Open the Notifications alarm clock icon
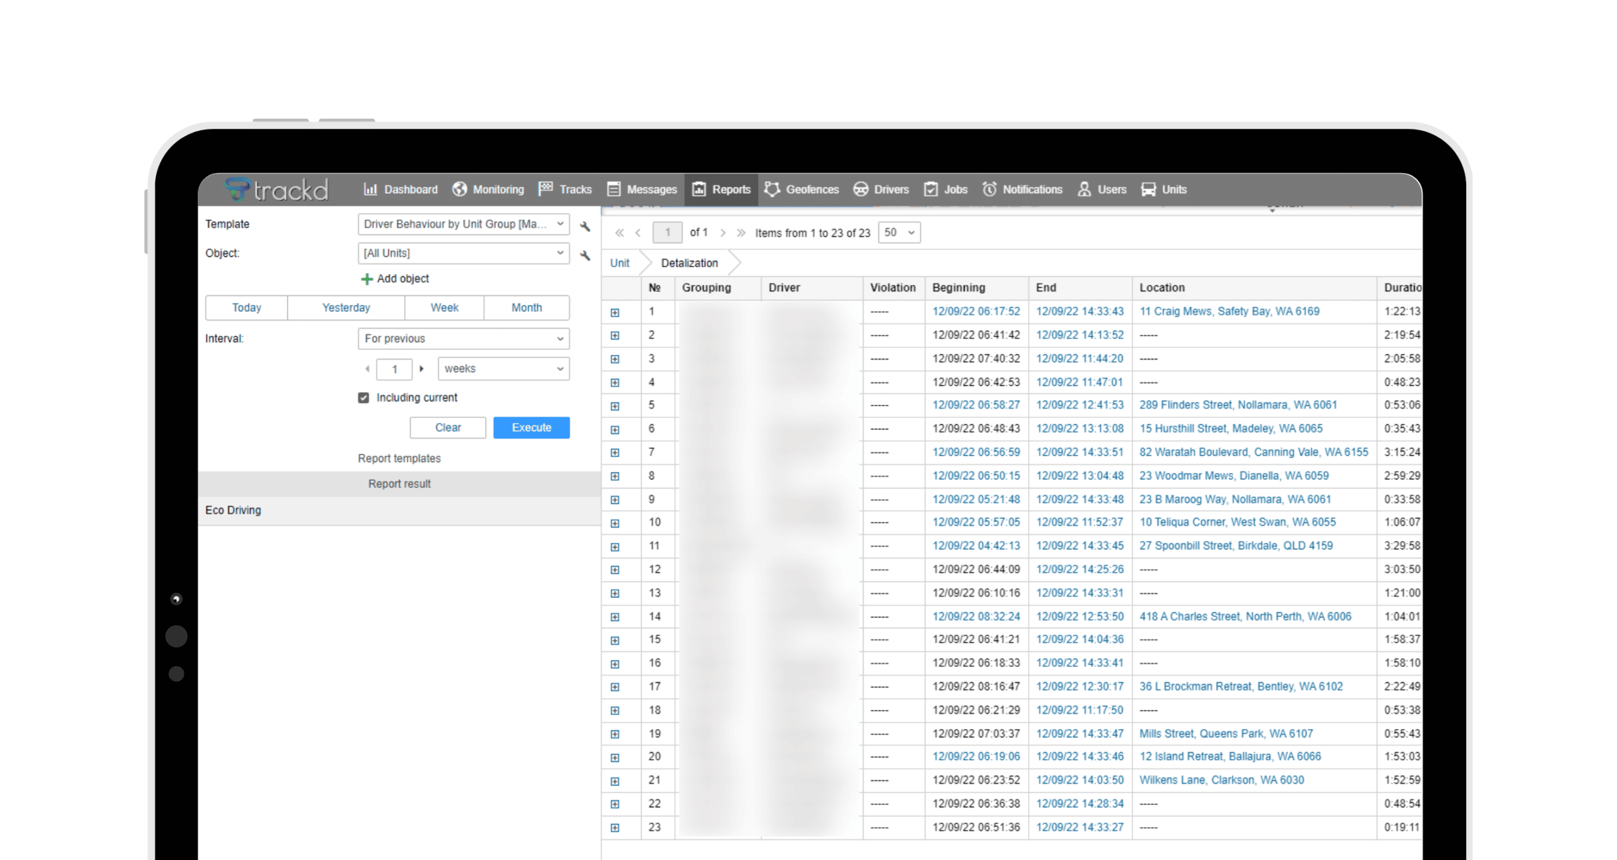The width and height of the screenshot is (1617, 860). tap(989, 189)
